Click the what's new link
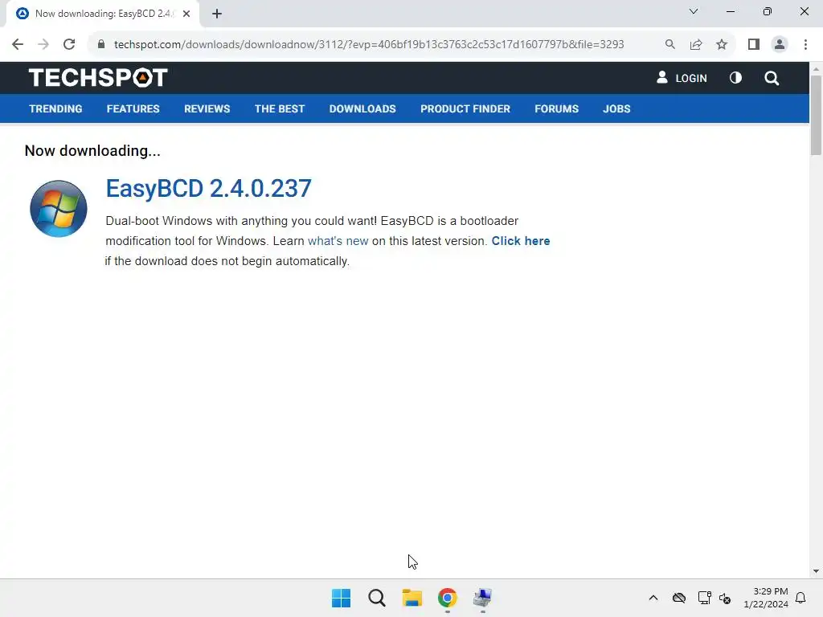This screenshot has width=823, height=617. (x=338, y=241)
